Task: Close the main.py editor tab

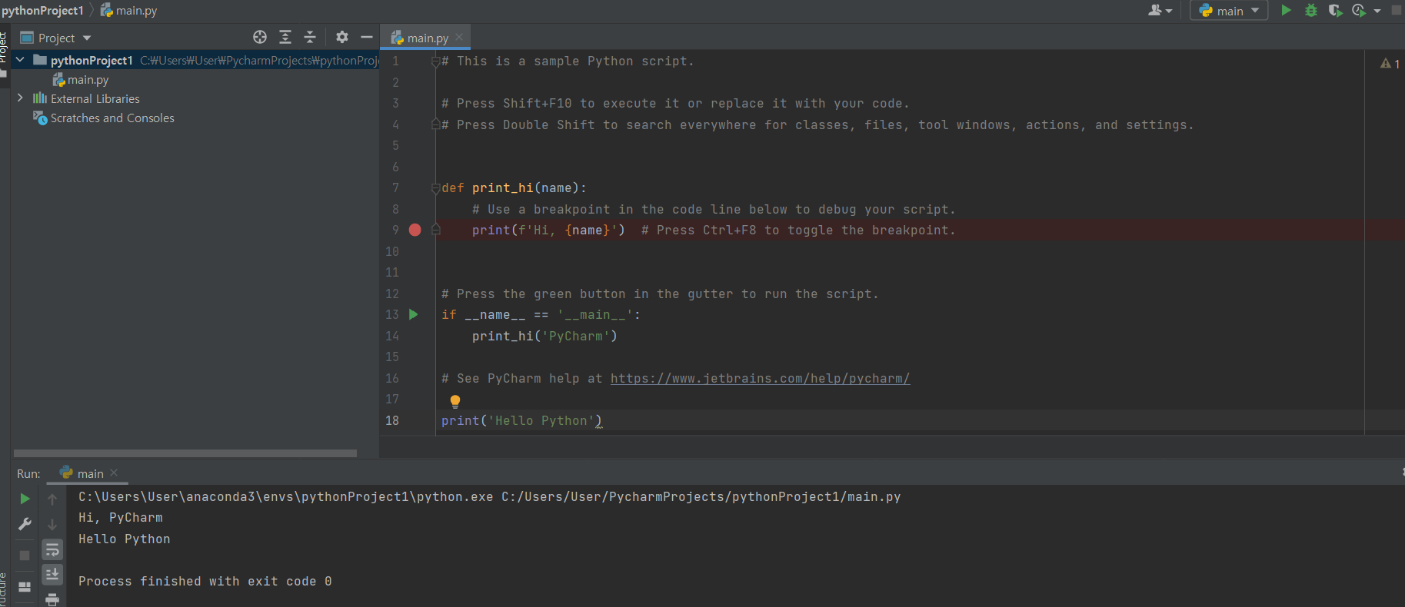Action: tap(459, 37)
